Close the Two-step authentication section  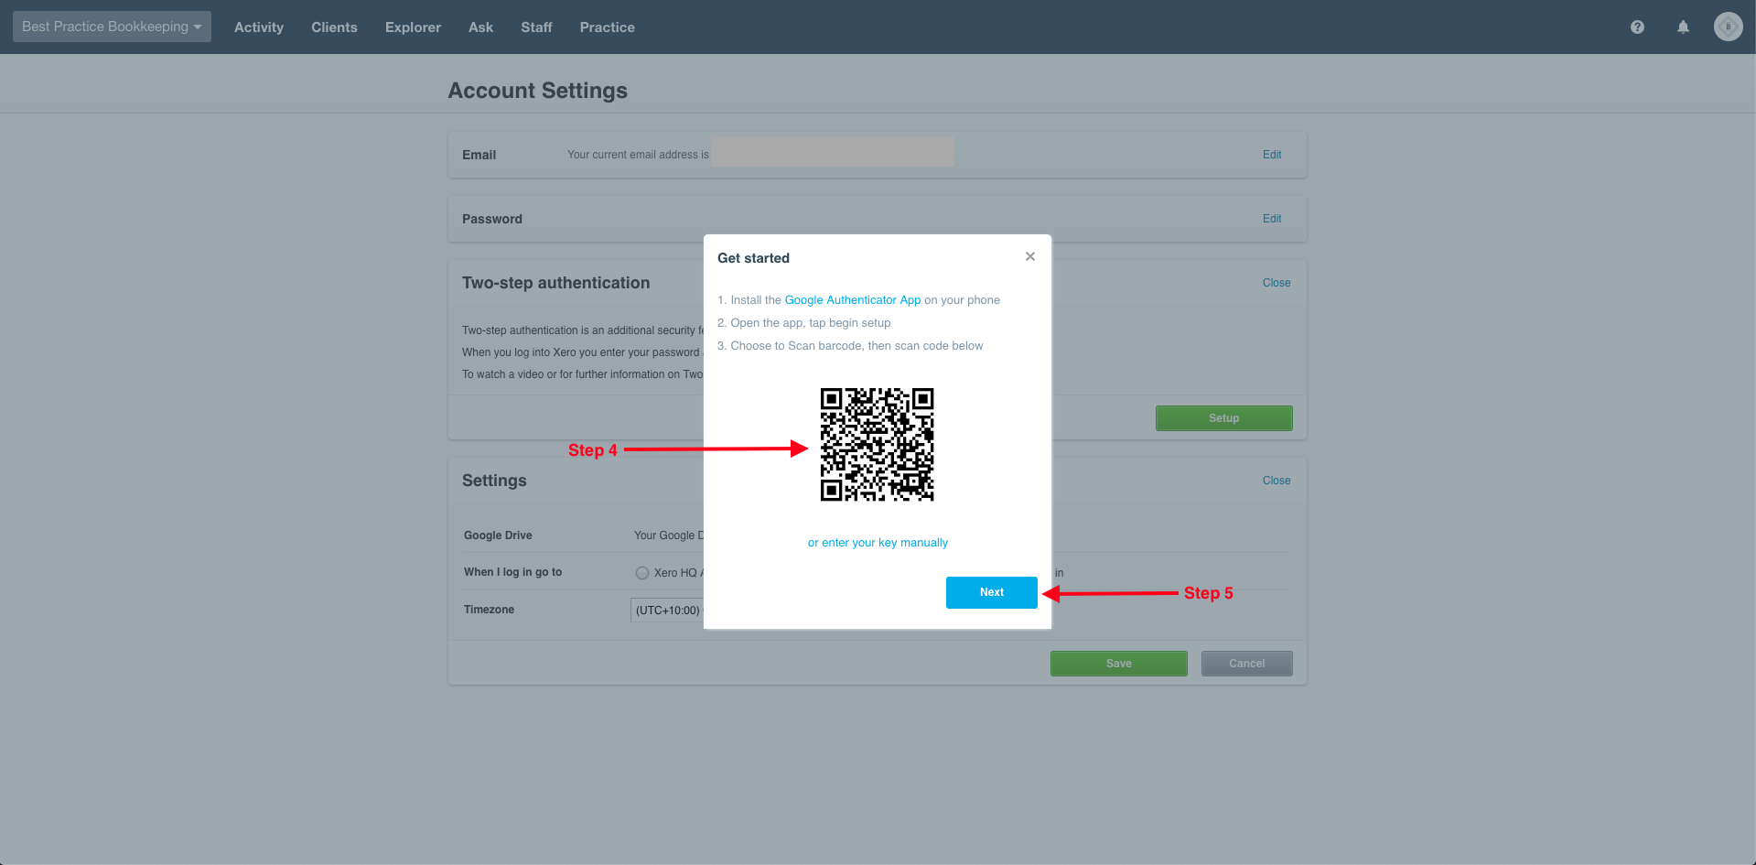click(1277, 283)
